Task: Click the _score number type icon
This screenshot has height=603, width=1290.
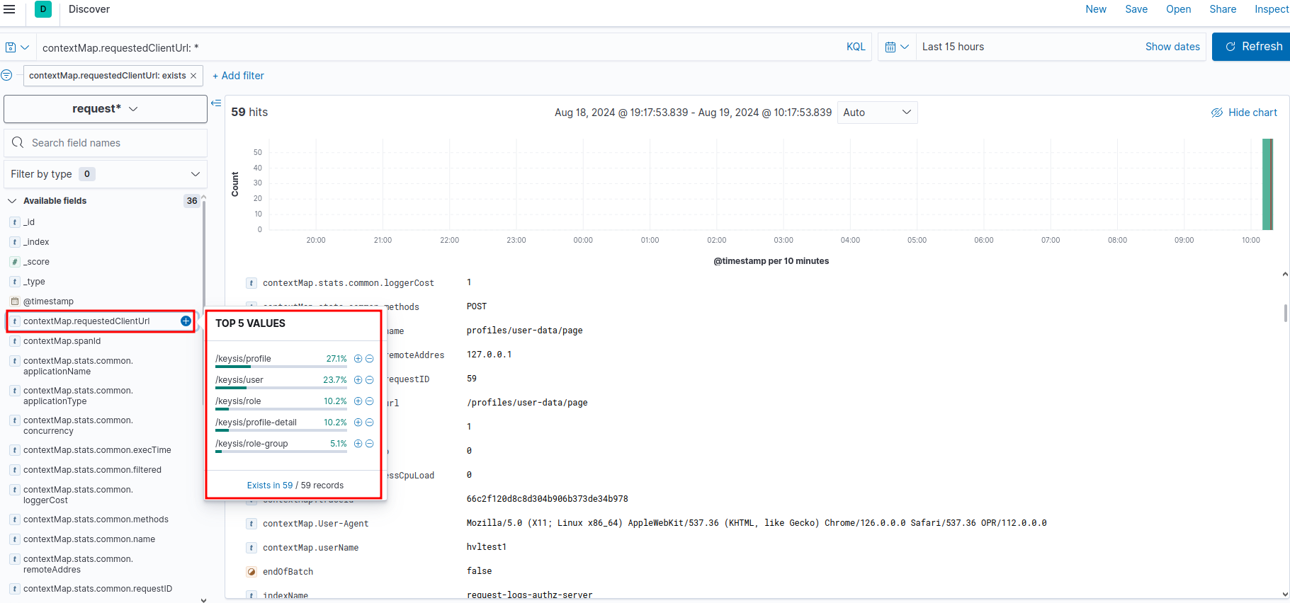Action: (x=15, y=262)
